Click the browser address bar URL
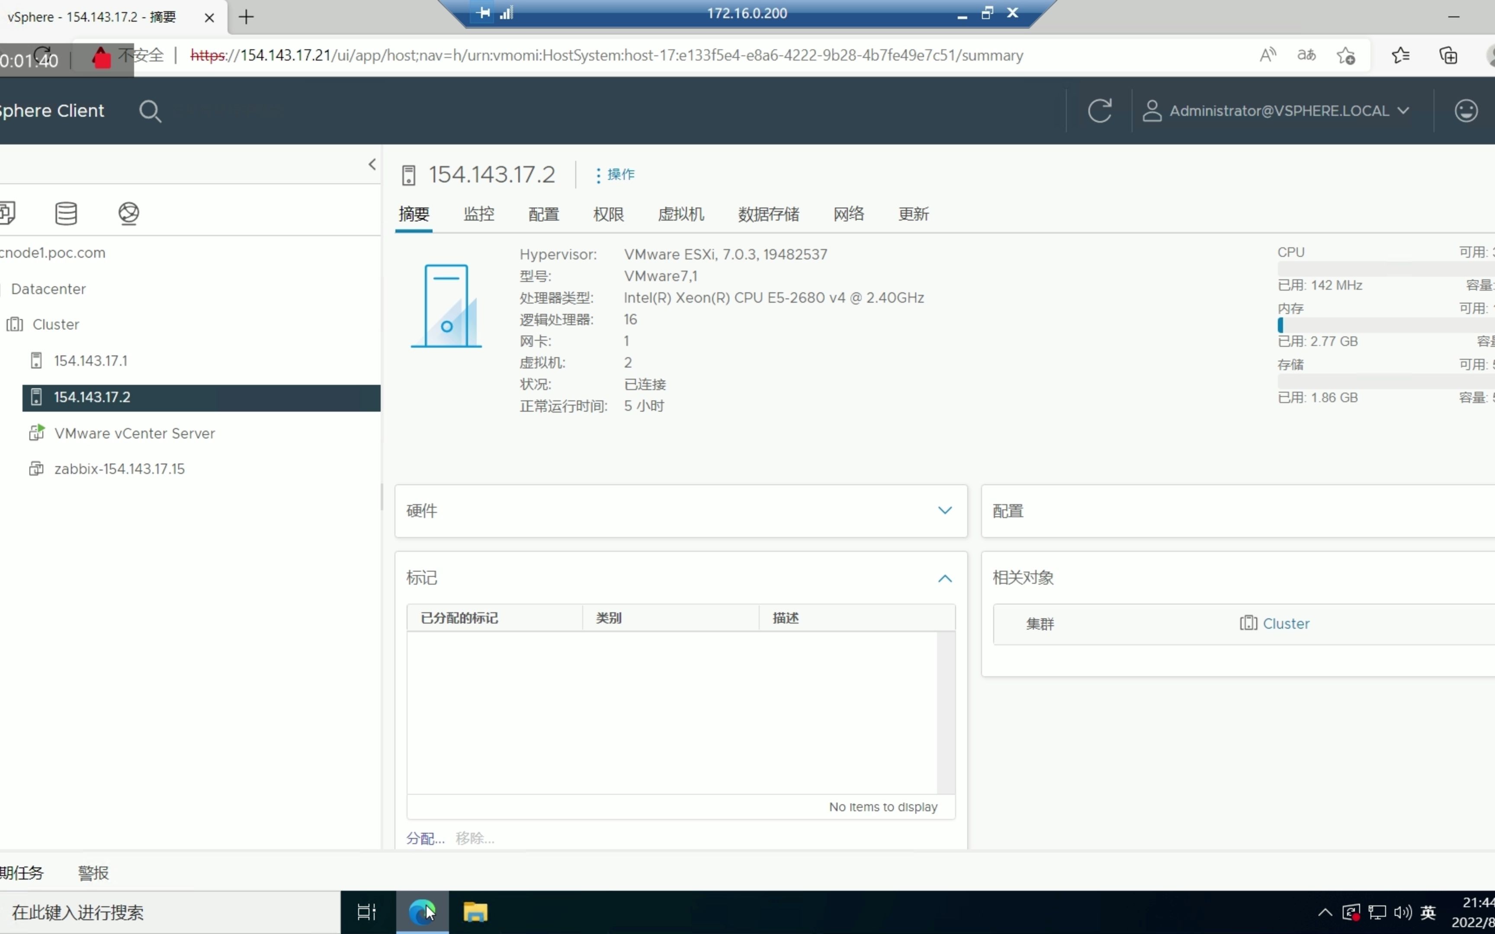The height and width of the screenshot is (934, 1495). tap(606, 56)
